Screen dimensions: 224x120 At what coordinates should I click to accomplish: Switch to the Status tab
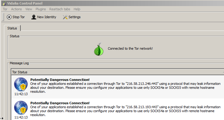pyautogui.click(x=12, y=28)
